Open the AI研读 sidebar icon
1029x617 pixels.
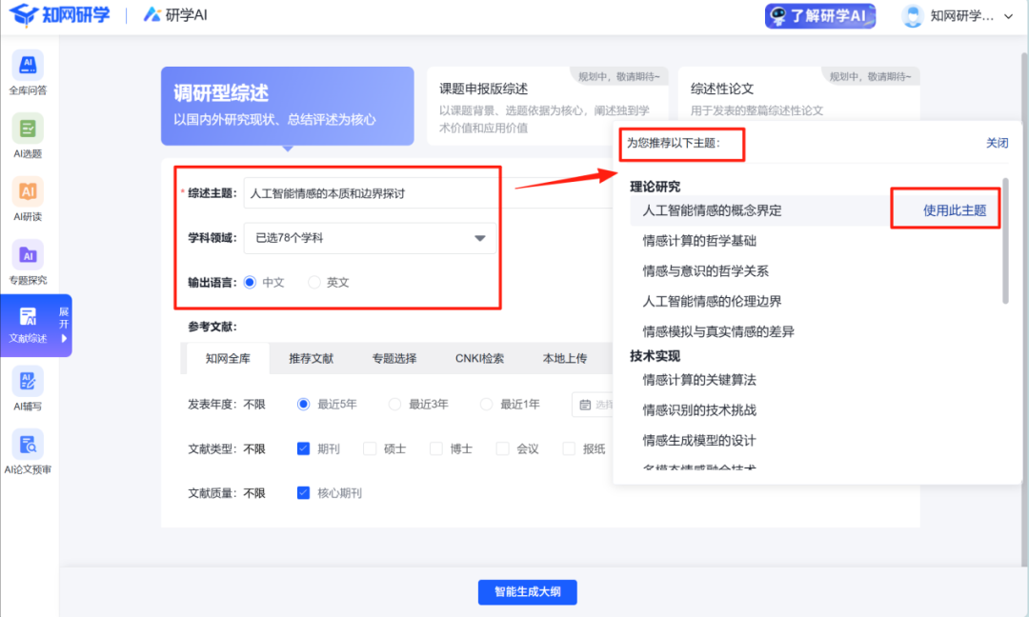[x=28, y=191]
